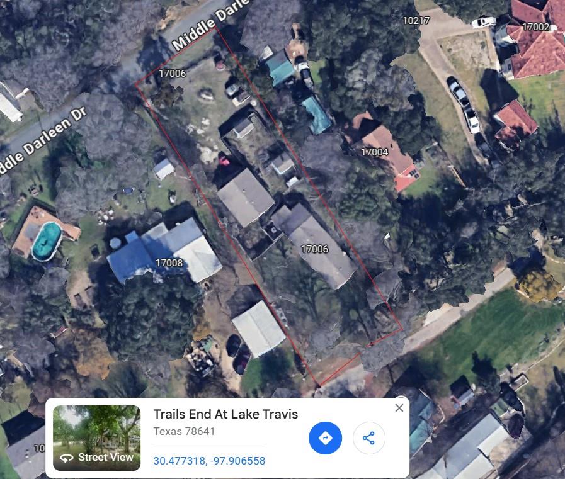565x479 pixels.
Task: Click the oval swimming pool on map
Action: point(47,241)
